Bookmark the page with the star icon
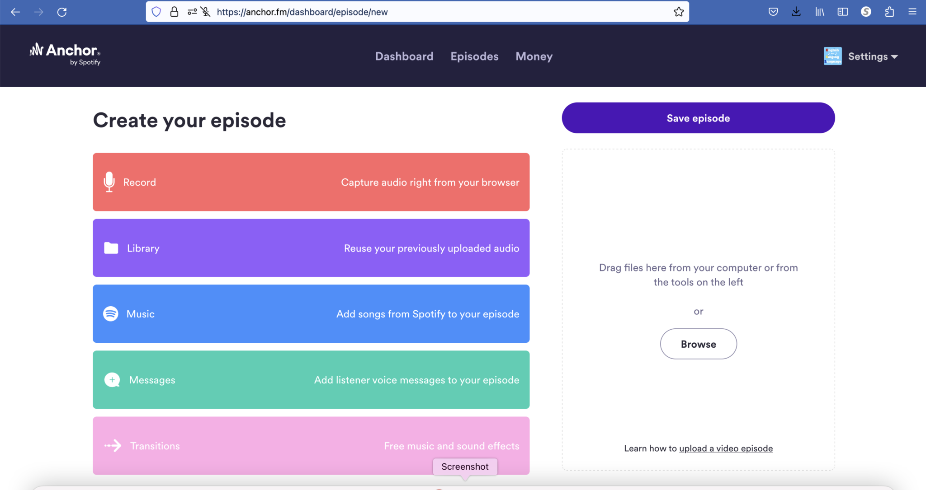 click(x=678, y=12)
